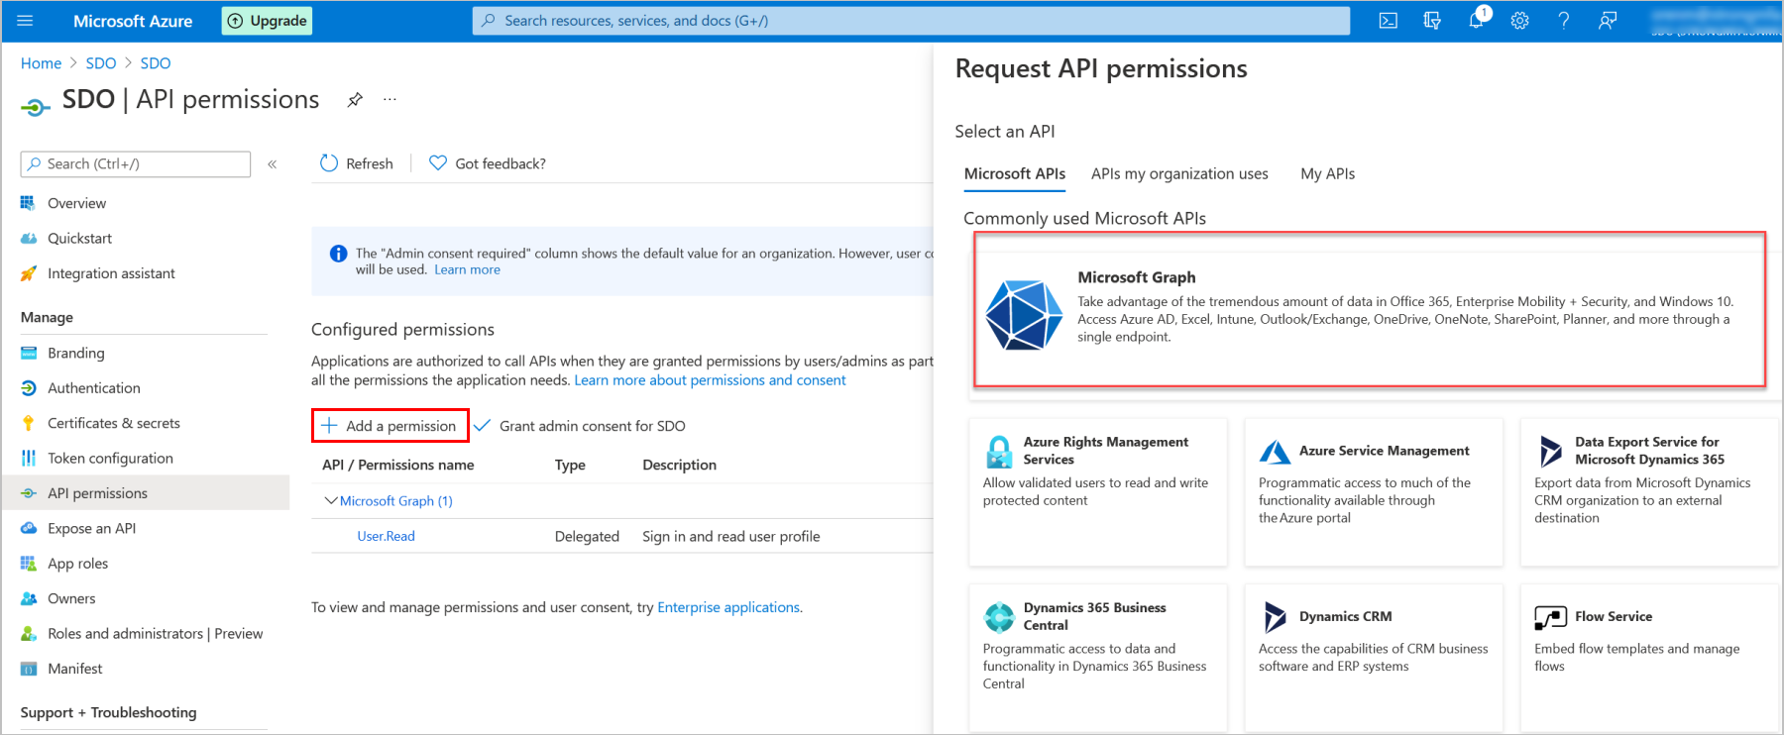1784x735 pixels.
Task: Click the Azure Service Management logo icon
Action: (1275, 452)
